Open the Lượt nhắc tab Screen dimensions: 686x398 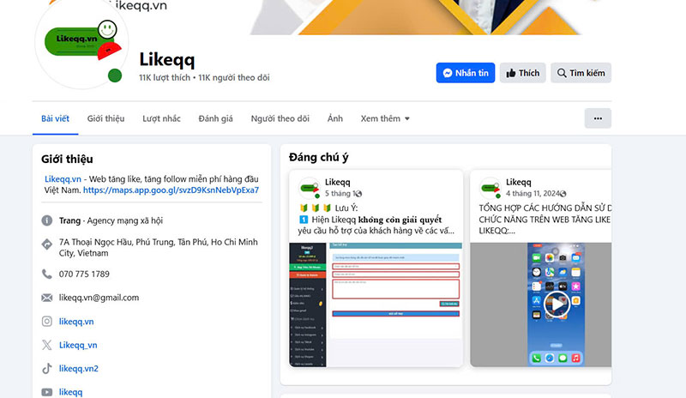click(161, 118)
